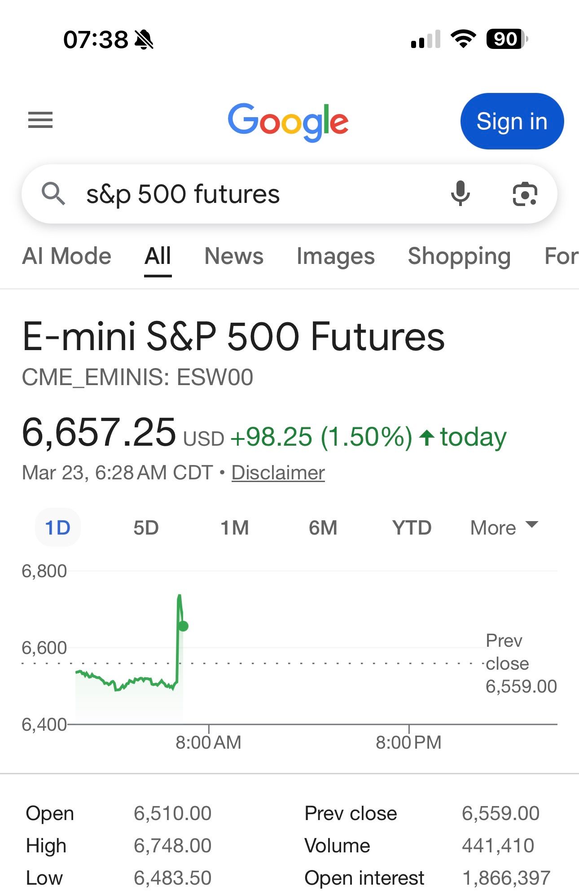Tap the Google logo

tap(288, 122)
